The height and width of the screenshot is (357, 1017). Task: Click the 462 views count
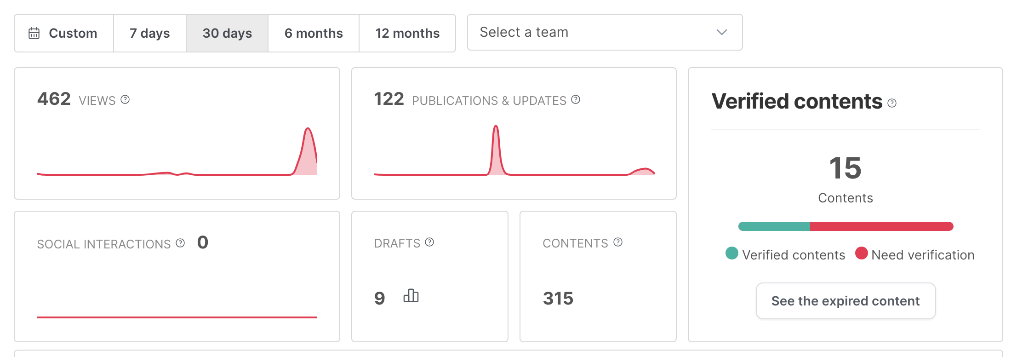click(x=54, y=99)
